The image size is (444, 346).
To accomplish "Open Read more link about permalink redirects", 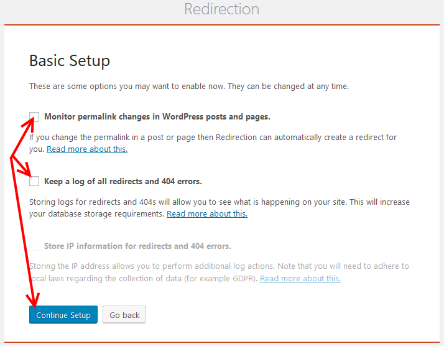I will pos(87,149).
